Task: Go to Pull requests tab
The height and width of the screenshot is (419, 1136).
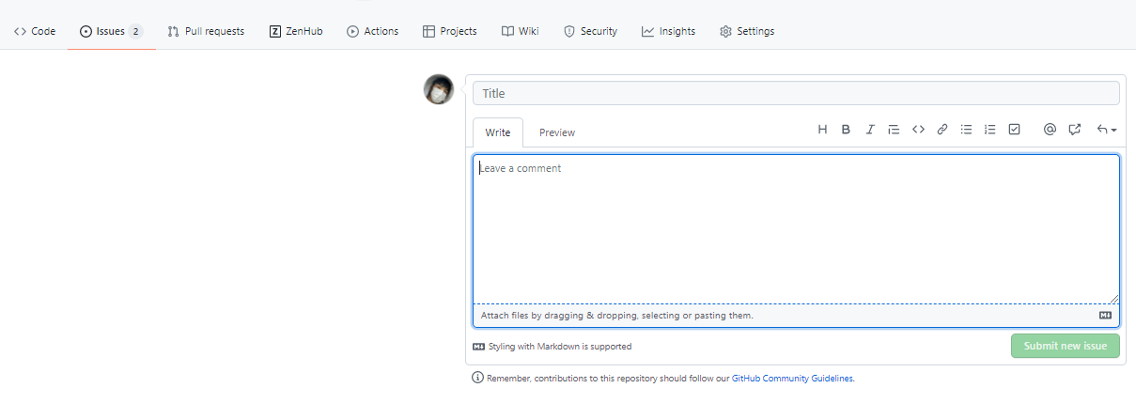Action: pyautogui.click(x=206, y=31)
